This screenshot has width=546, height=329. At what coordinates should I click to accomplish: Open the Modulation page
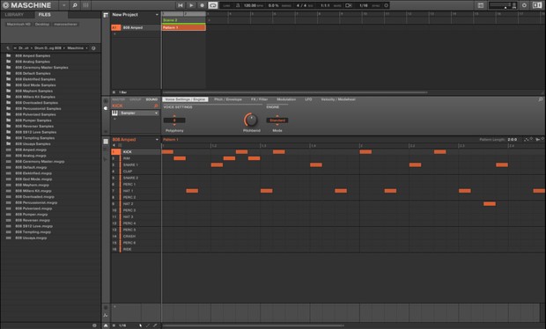click(x=286, y=99)
